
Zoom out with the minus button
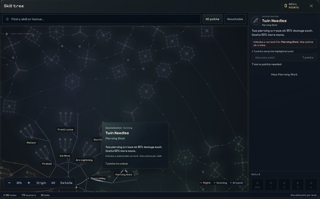tap(9, 183)
